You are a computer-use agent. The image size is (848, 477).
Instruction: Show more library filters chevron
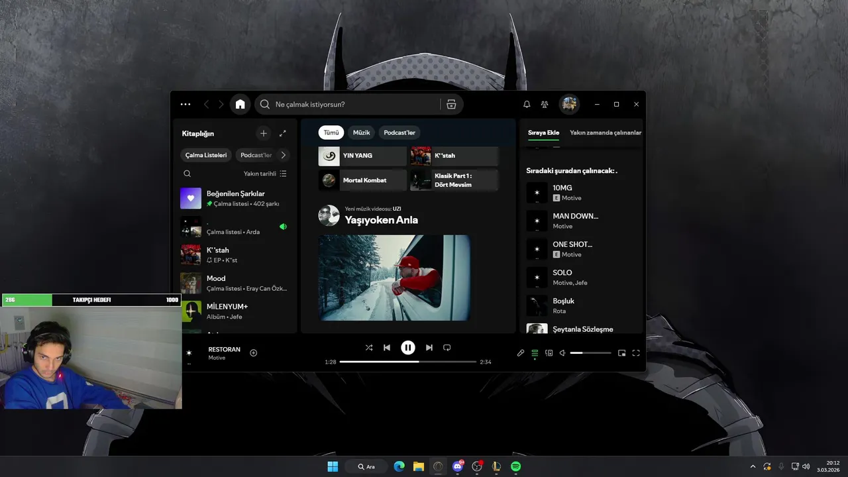coord(283,155)
